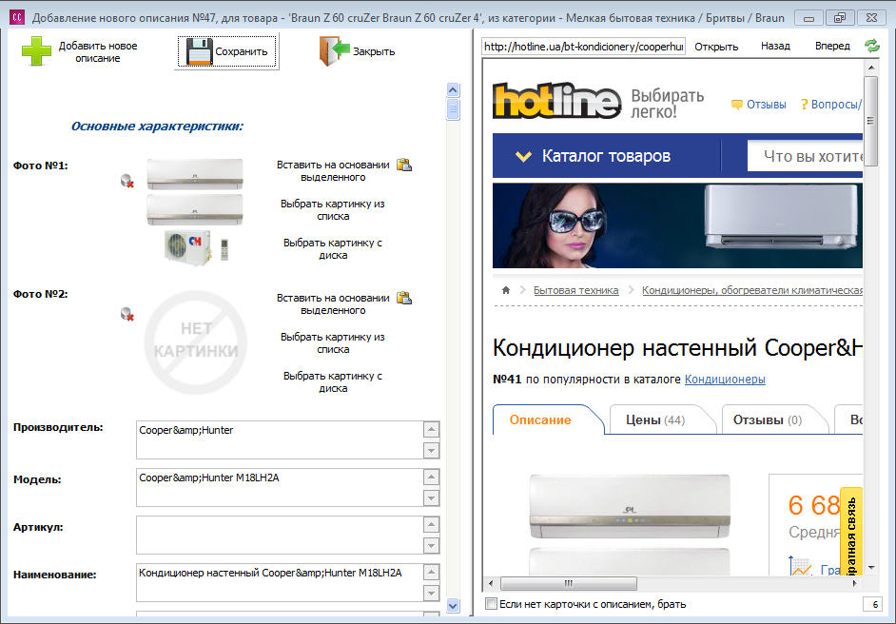Click the question mark Вопросы icon
This screenshot has height=624, width=896.
pyautogui.click(x=804, y=104)
